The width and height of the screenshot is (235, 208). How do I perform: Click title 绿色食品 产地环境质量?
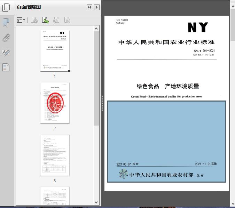[x=168, y=86]
